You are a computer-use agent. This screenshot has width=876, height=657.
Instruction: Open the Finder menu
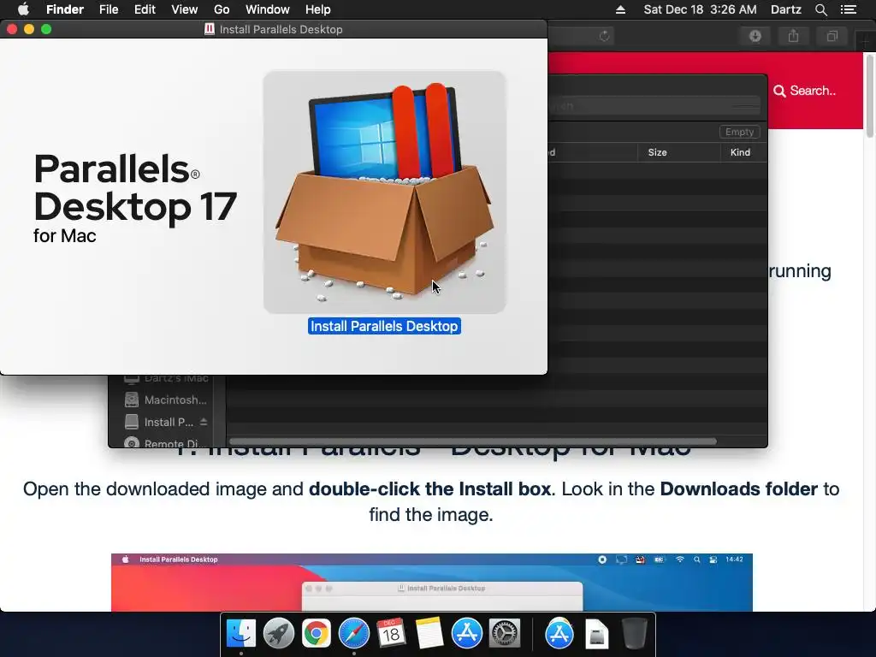[65, 9]
